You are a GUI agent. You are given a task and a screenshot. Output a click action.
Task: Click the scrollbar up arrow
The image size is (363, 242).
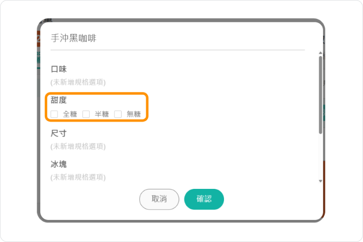[x=321, y=53]
